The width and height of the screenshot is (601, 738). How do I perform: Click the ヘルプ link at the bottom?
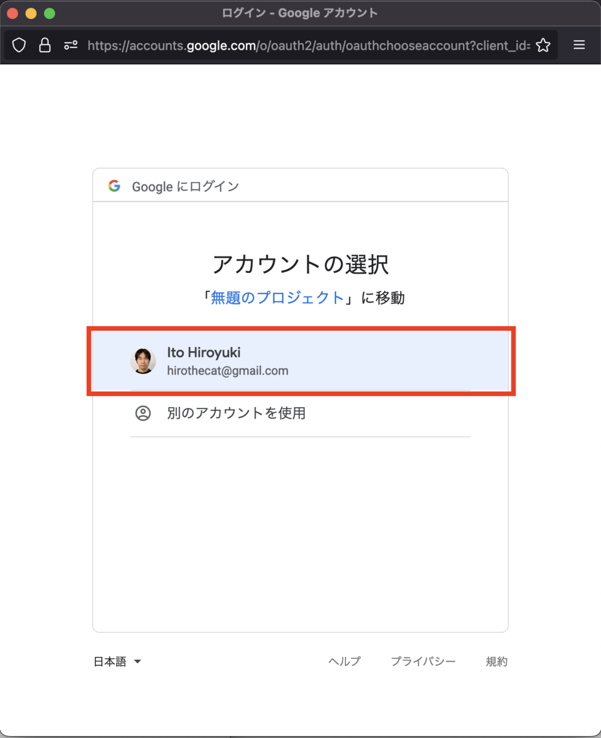click(x=344, y=661)
